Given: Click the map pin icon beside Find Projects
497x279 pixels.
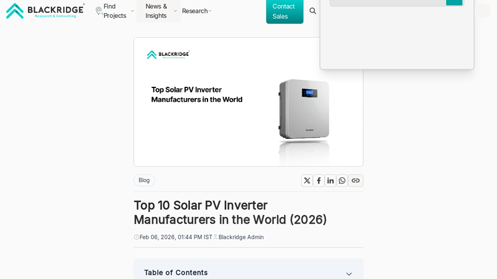Looking at the screenshot, I should tap(99, 11).
